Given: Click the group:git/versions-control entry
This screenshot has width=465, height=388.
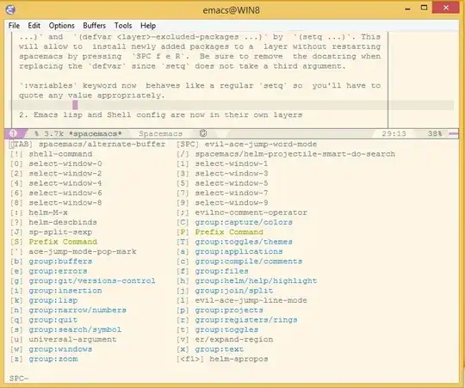Looking at the screenshot, I should tap(92, 281).
